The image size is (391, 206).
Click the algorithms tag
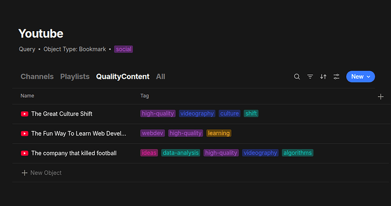pos(297,153)
